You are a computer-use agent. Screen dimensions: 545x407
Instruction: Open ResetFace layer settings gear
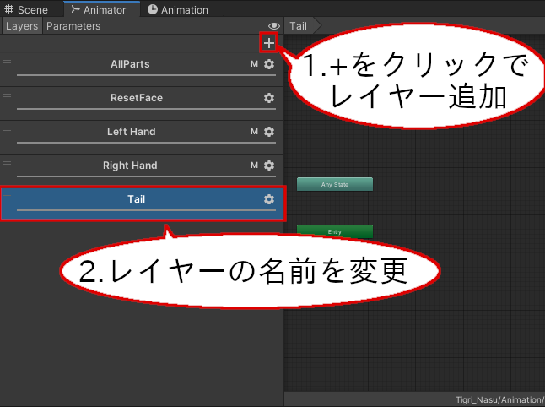click(268, 98)
